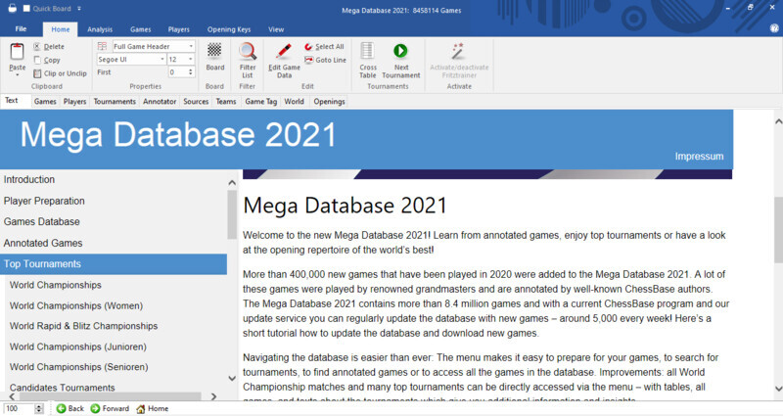Click the zoom 100 stepper arrows
Screen dimensions: 783x416
coord(39,409)
